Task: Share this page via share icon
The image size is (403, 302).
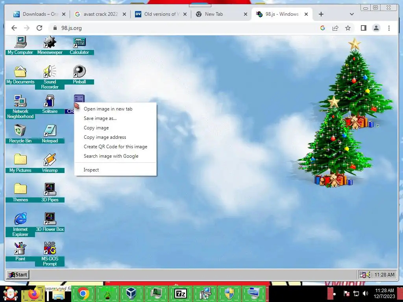Action: (335, 28)
